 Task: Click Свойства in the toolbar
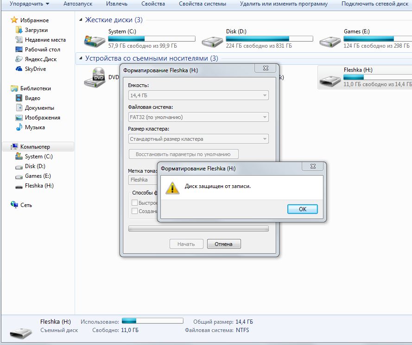(x=153, y=4)
